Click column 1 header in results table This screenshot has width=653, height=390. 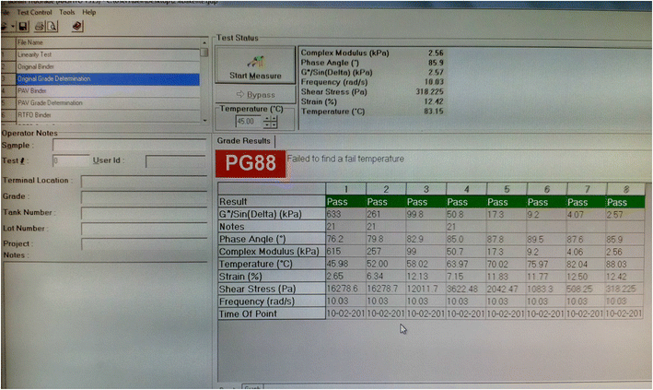(345, 189)
